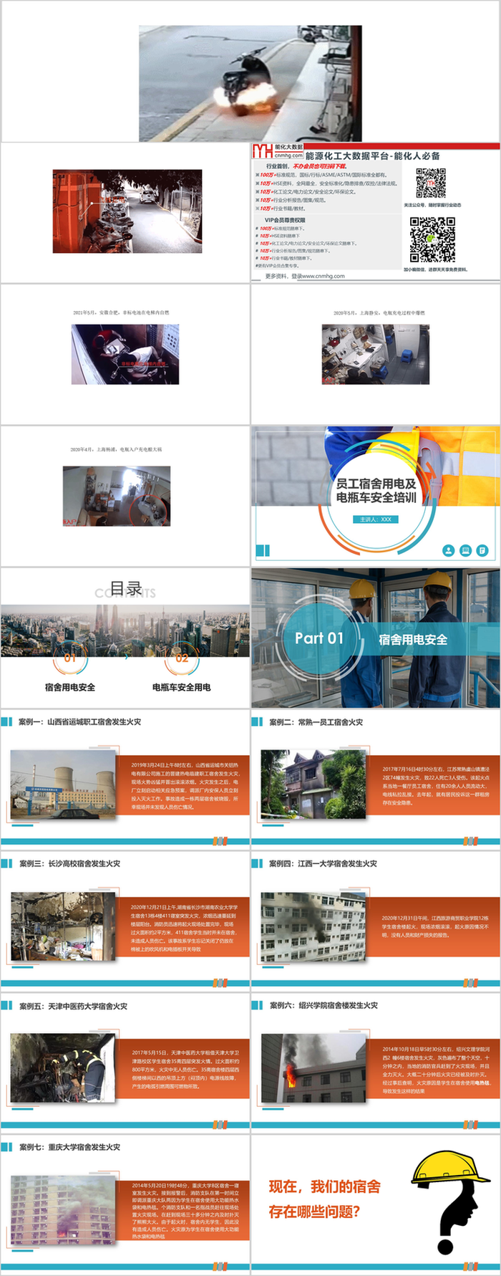
Task: Click the laptop icon on the title slide
Action: (x=465, y=550)
